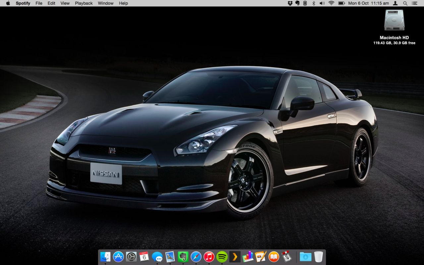Open iTunes in the dock
The image size is (424, 265).
[x=209, y=257]
